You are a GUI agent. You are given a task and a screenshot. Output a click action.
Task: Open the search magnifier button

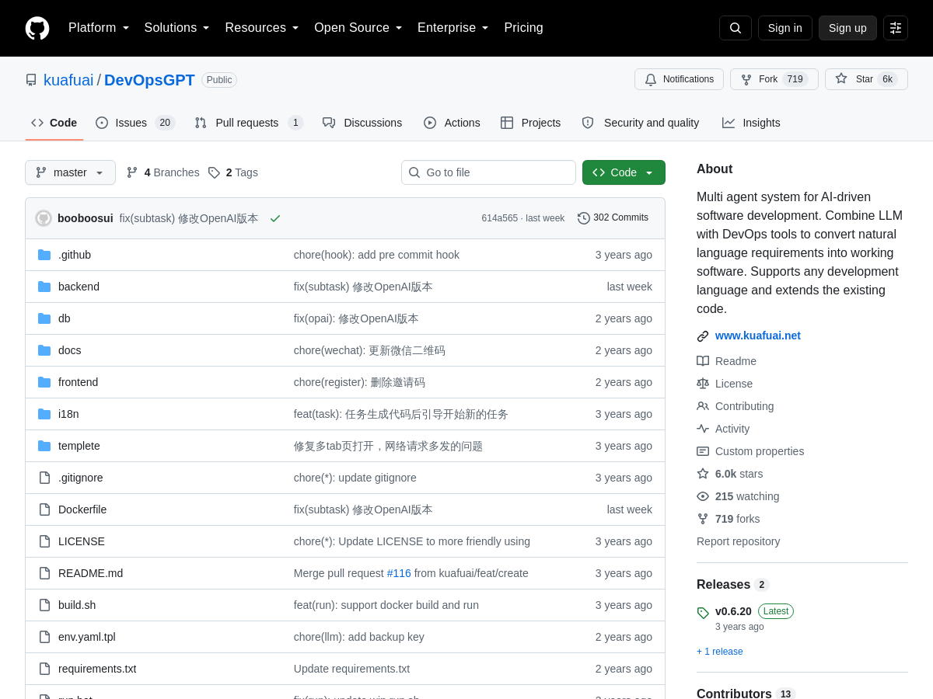click(x=736, y=28)
